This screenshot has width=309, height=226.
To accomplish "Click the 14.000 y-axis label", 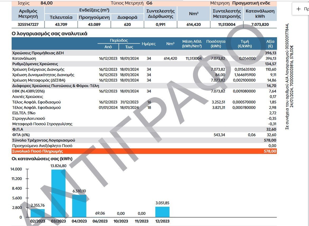I will [17, 169].
